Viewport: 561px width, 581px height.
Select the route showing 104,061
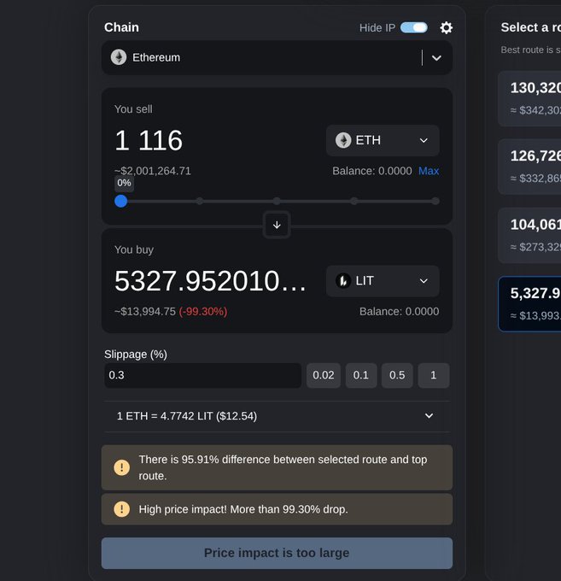click(x=529, y=235)
